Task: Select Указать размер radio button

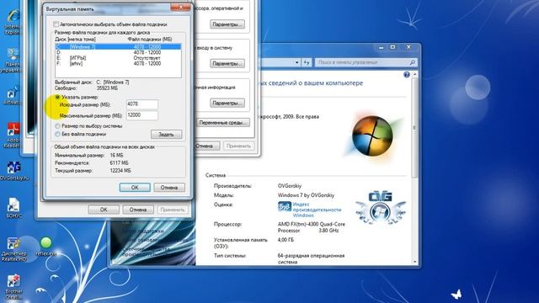Action: click(58, 98)
